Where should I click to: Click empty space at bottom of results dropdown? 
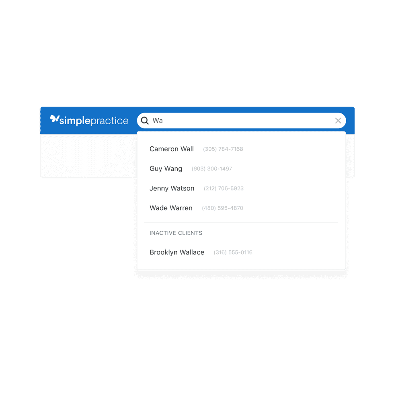pos(241,264)
